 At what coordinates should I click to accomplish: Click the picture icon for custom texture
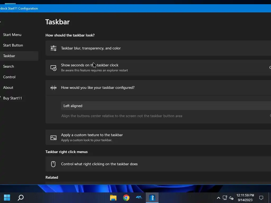(x=53, y=137)
